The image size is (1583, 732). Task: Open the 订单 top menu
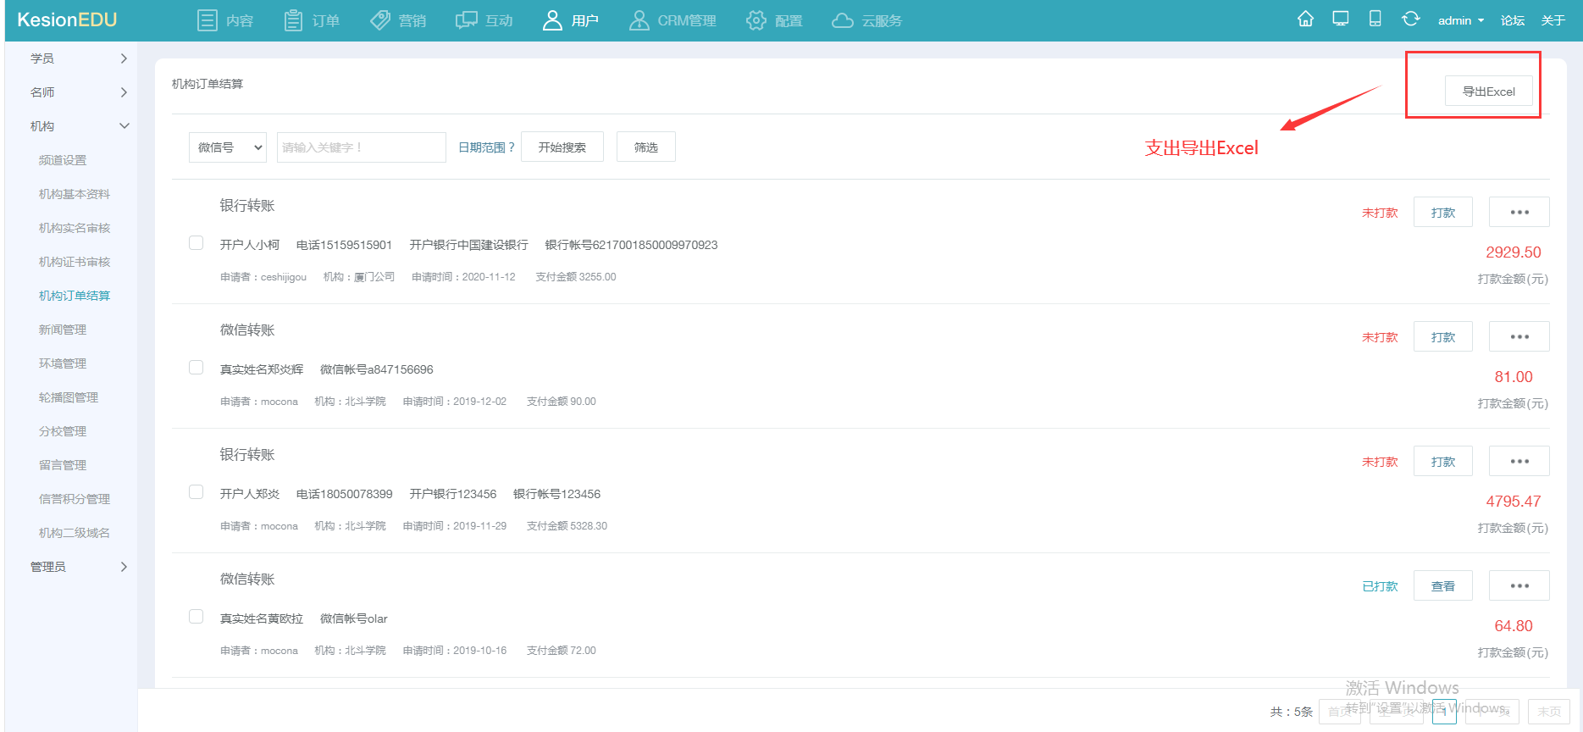coord(312,20)
